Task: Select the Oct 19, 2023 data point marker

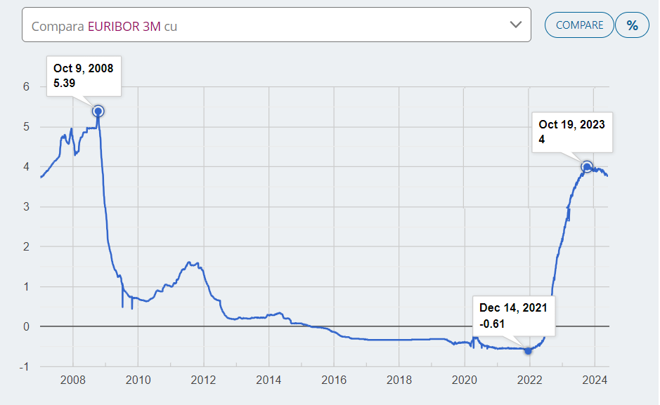Action: [x=587, y=166]
